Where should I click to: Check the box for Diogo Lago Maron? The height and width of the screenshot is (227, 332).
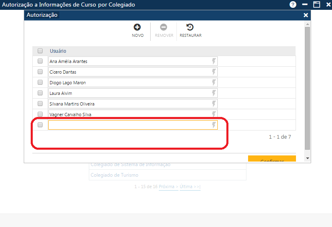click(40, 82)
